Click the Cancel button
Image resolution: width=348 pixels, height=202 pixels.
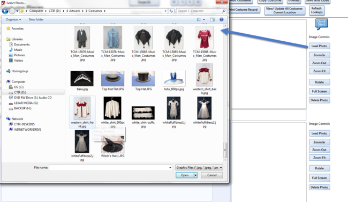pyautogui.click(x=211, y=175)
